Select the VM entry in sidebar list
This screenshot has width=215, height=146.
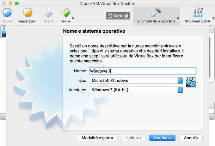[x=3, y=32]
